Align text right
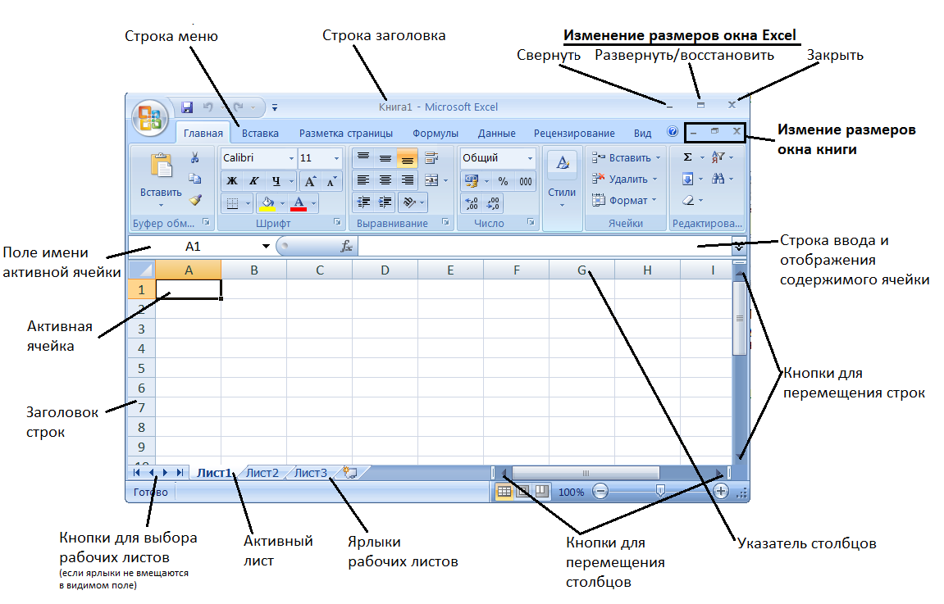944x604 pixels. click(408, 179)
